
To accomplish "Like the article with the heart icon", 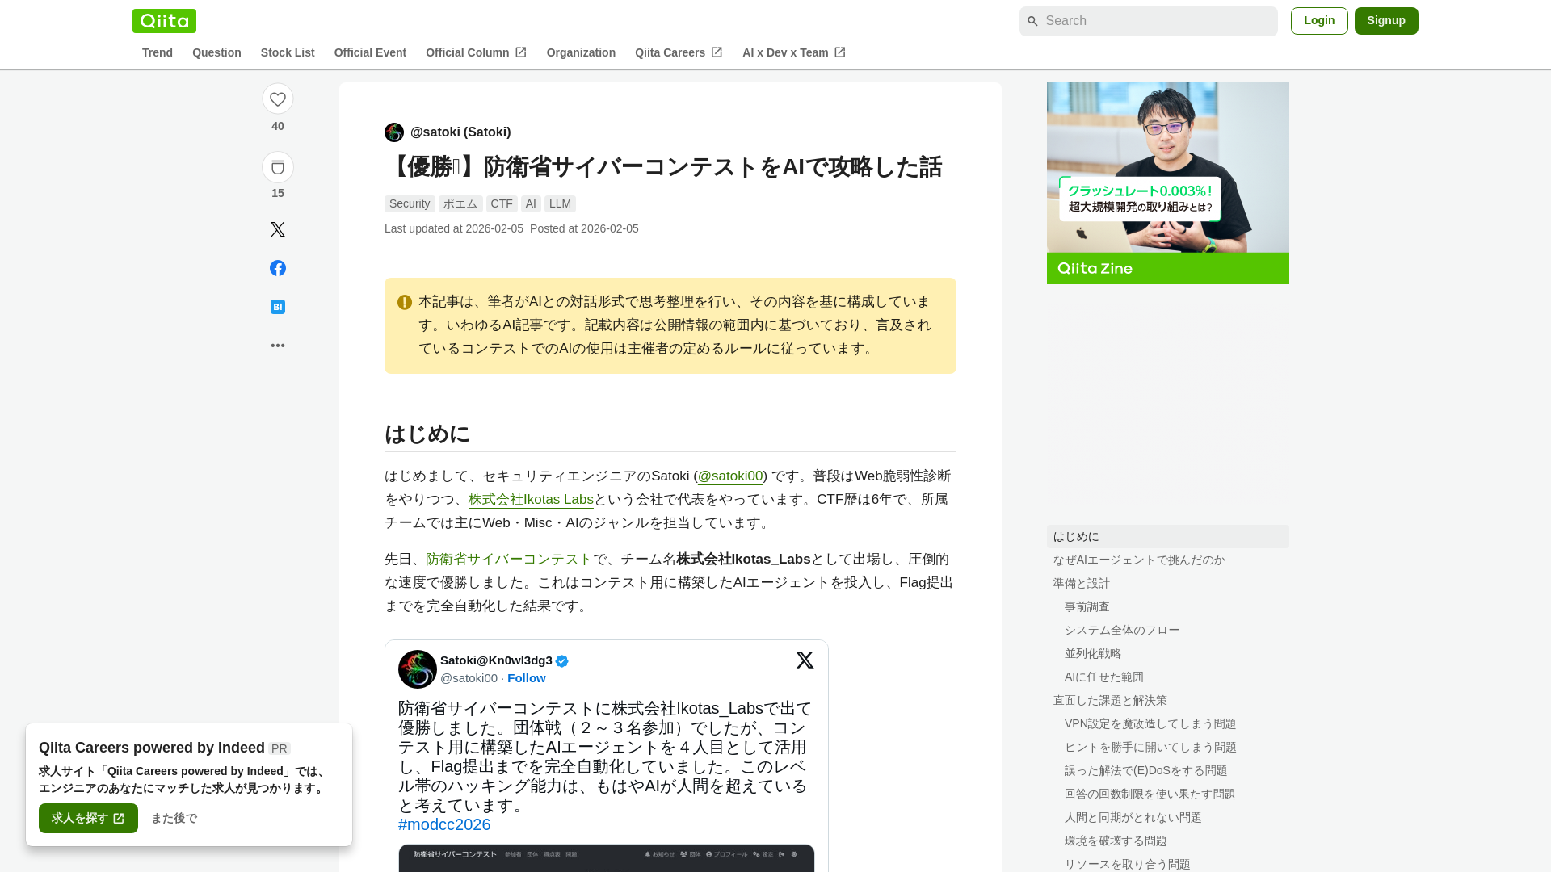I will tap(278, 99).
